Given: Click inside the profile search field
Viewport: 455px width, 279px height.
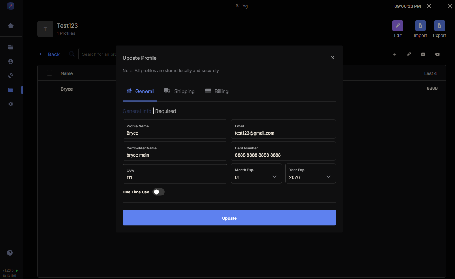Looking at the screenshot, I should 100,54.
